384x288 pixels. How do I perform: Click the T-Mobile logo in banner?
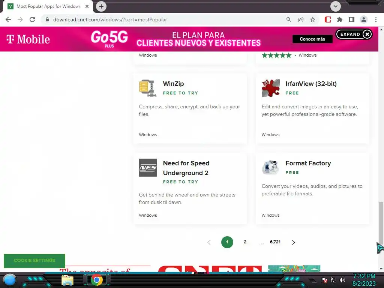(28, 39)
